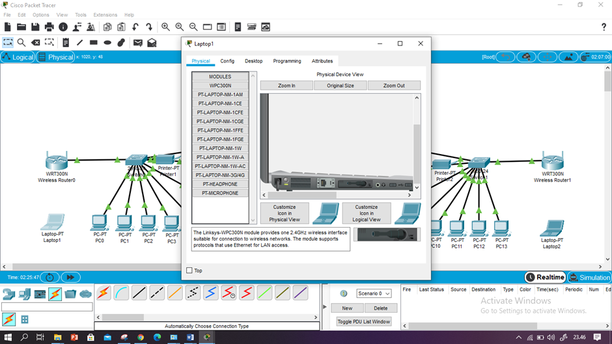The width and height of the screenshot is (612, 344).
Task: Choose the orange Fiber cable
Action: click(x=175, y=293)
